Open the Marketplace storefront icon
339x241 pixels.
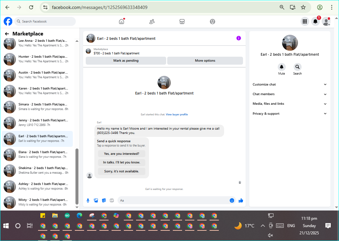click(182, 22)
